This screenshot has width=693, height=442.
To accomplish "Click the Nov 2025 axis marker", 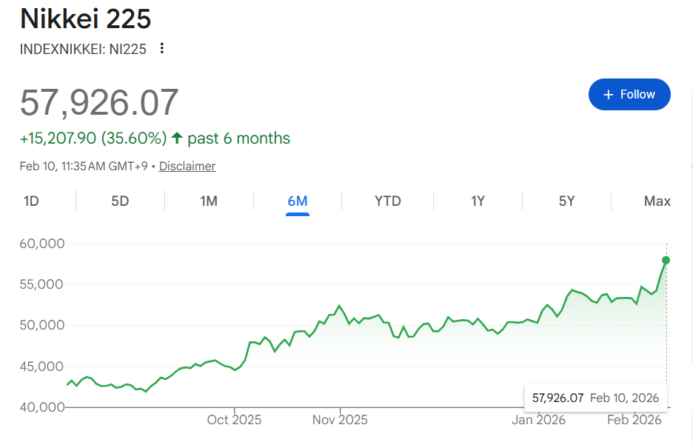I will click(x=340, y=420).
